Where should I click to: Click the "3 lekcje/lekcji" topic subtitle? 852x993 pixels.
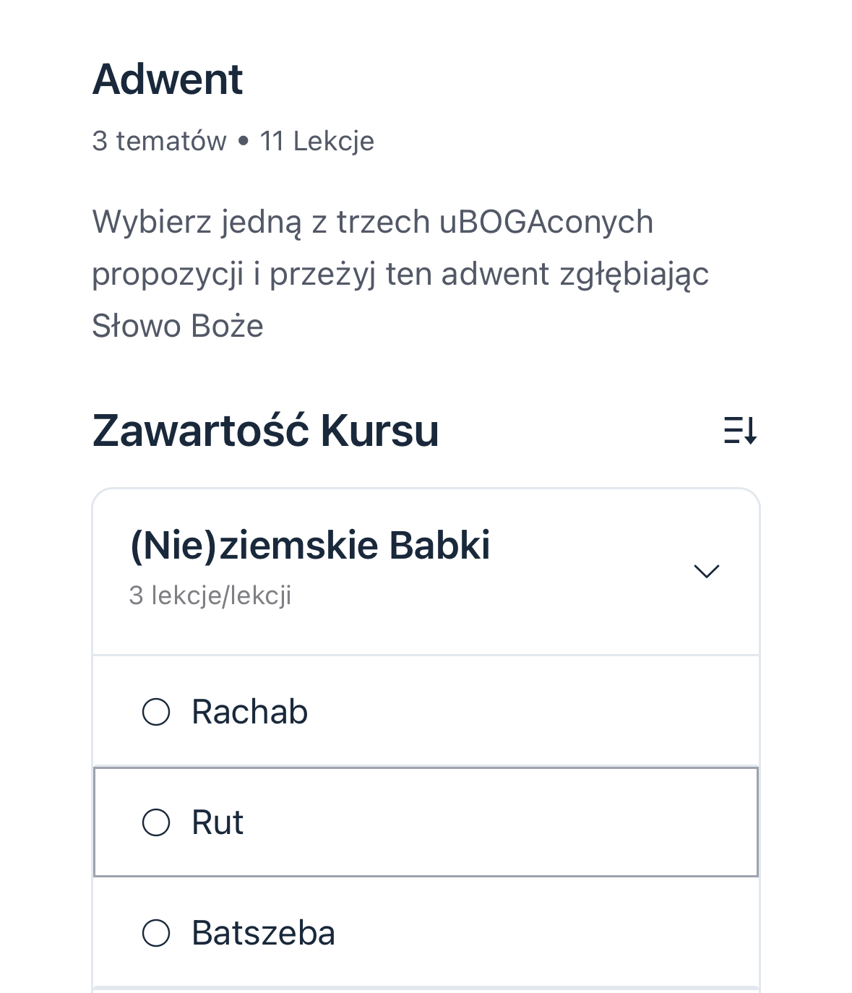click(210, 596)
